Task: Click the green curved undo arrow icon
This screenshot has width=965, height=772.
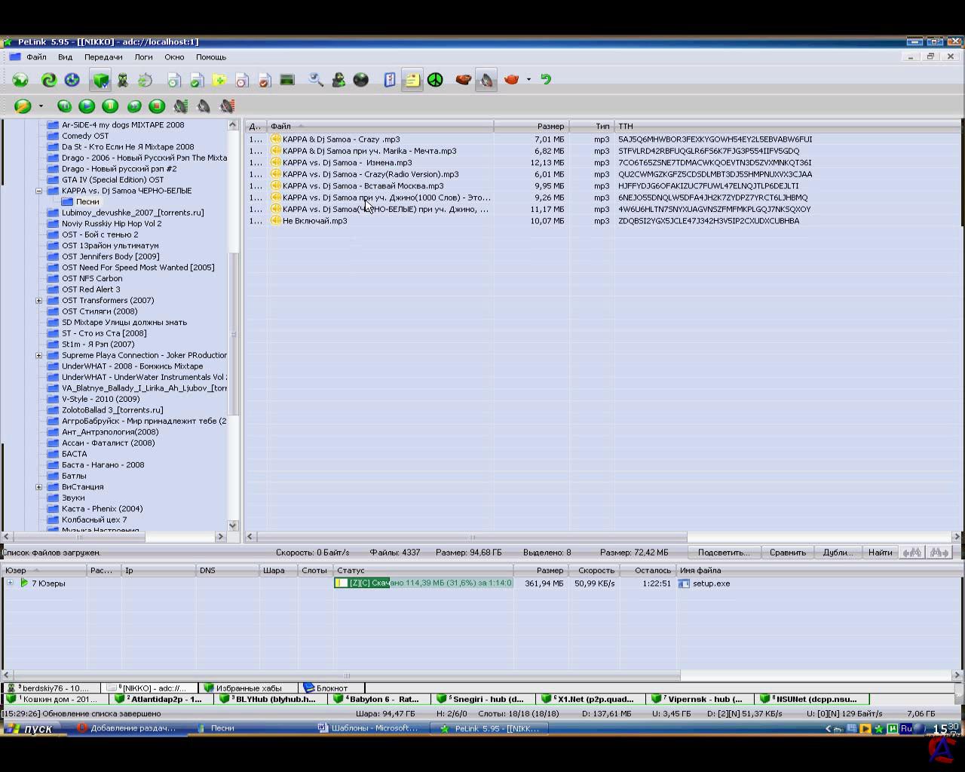Action: pos(546,79)
